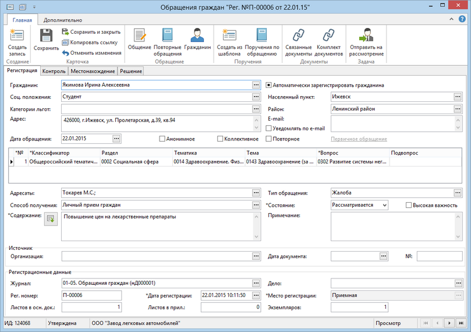
Task: Switch to the Контроль tab
Action: coord(54,72)
